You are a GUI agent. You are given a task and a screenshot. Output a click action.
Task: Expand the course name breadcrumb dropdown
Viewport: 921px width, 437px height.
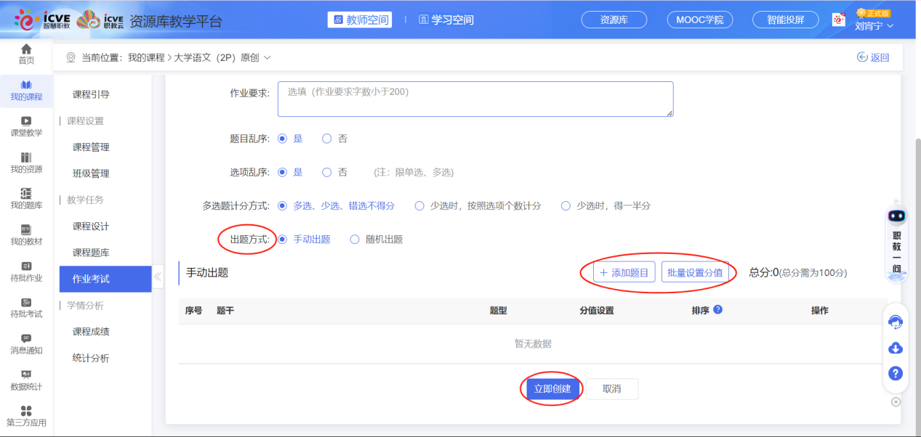click(x=267, y=57)
